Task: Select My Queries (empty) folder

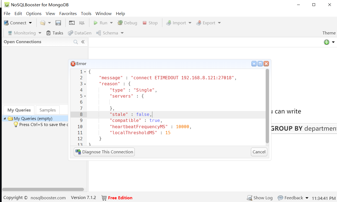Action: point(33,118)
